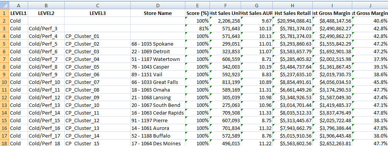This screenshot has width=388, height=146.
Task: Click the Select All corner triangle
Action: 5,5
